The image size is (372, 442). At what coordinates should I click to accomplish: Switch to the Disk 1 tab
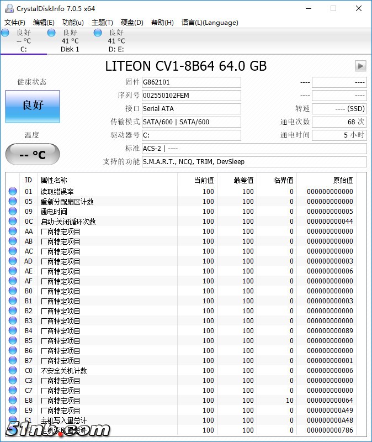[70, 41]
